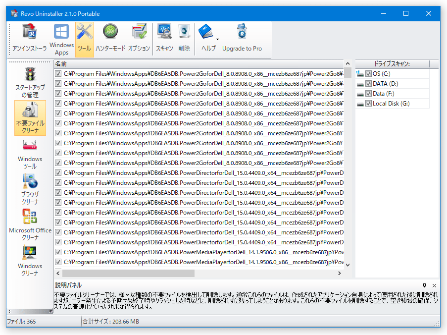Image resolution: width=447 pixels, height=335 pixels.
Task: Click the file list scroll down arrow
Action: click(348, 265)
